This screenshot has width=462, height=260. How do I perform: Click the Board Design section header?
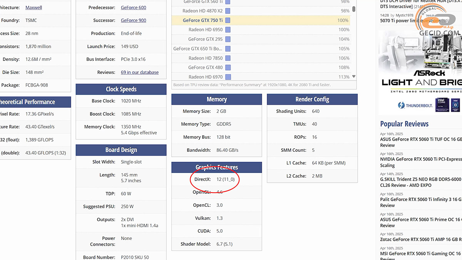coord(121,150)
